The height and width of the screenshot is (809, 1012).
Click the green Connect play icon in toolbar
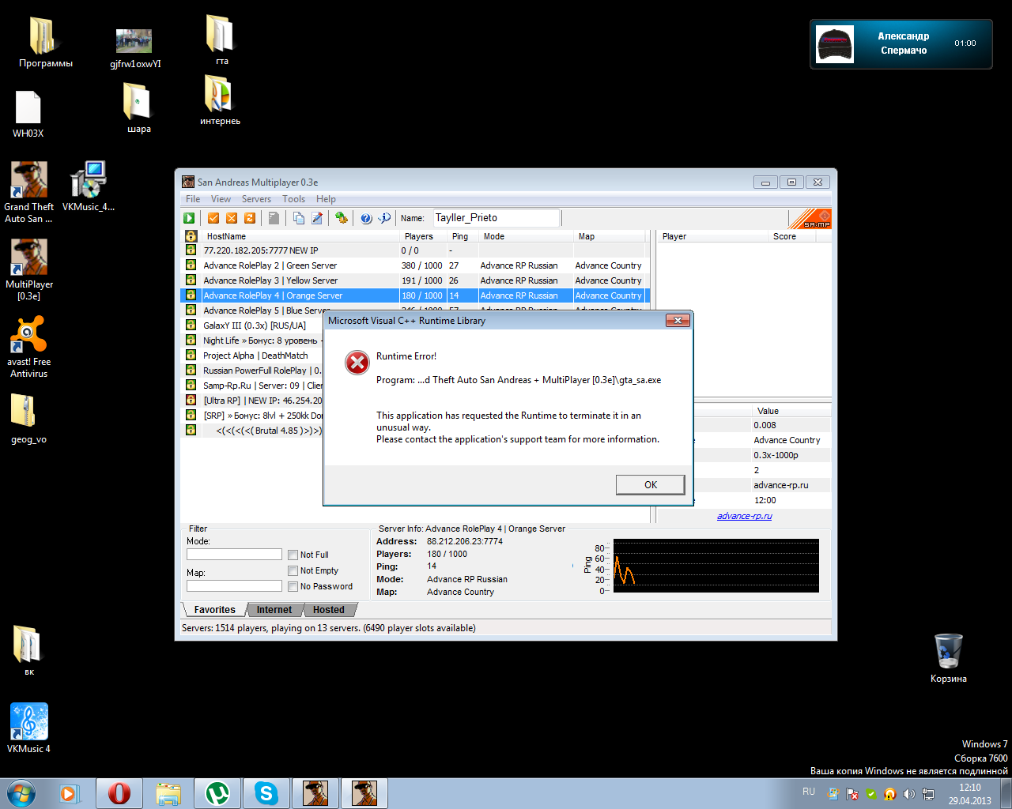(x=189, y=218)
